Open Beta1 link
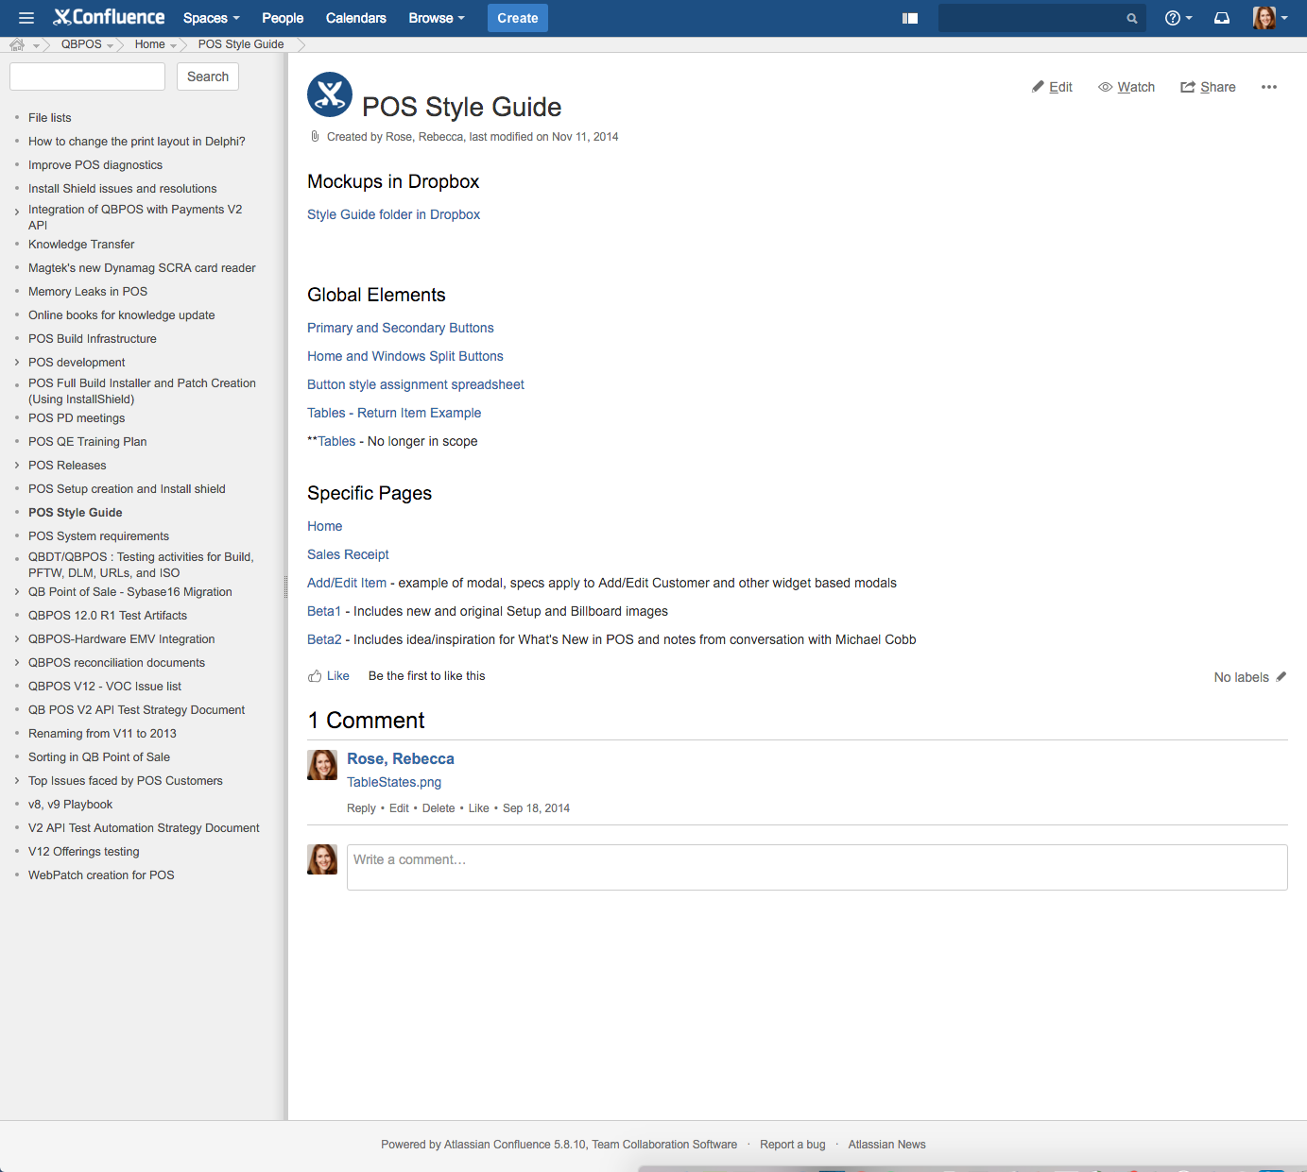The image size is (1307, 1172). pyautogui.click(x=324, y=611)
